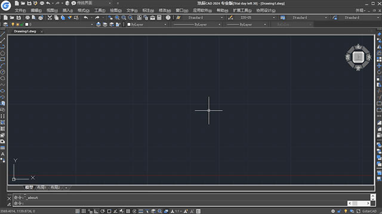This screenshot has width=382, height=214.
Task: Click the command line horizontal scrollbar
Action: coord(359,203)
